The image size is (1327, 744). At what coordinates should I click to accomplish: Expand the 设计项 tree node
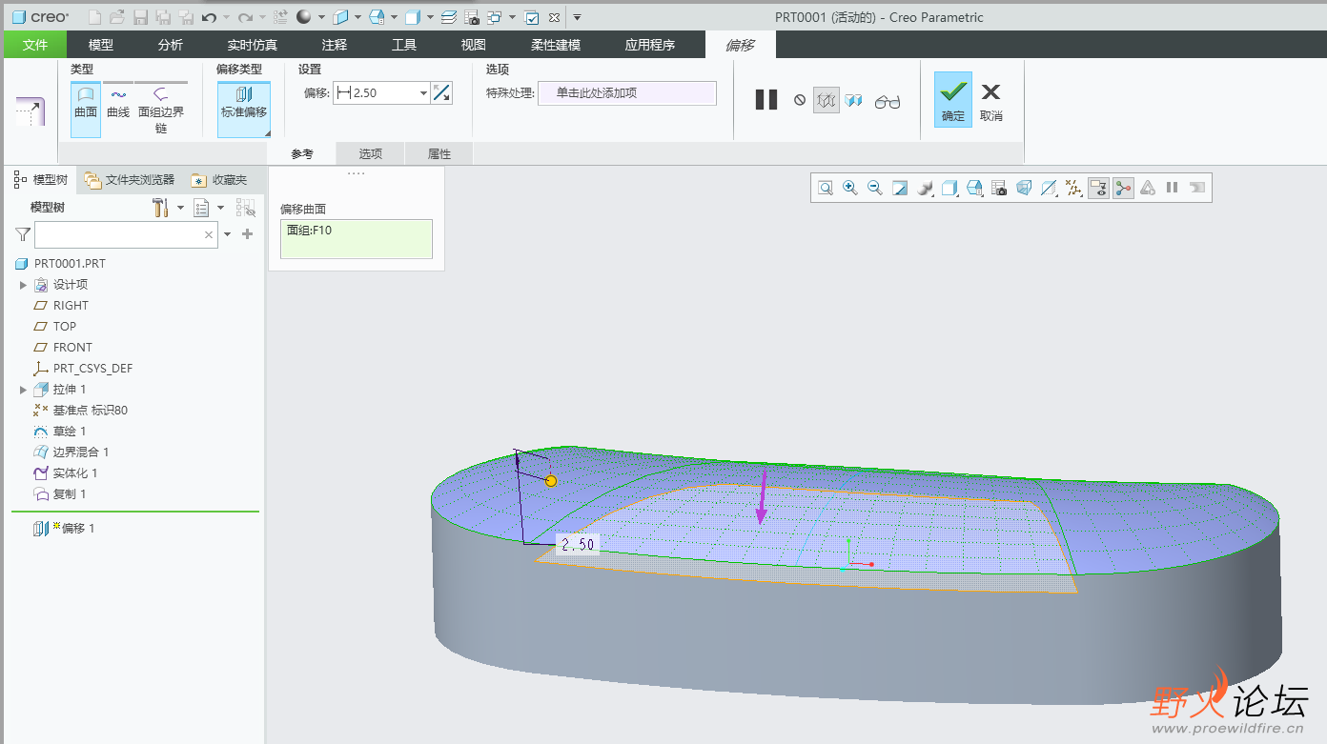23,285
